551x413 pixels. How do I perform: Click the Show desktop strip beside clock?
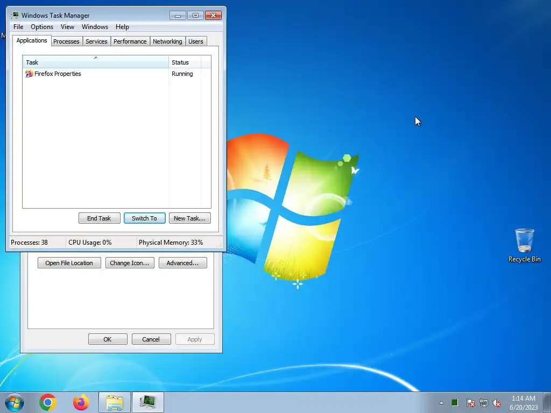point(547,402)
